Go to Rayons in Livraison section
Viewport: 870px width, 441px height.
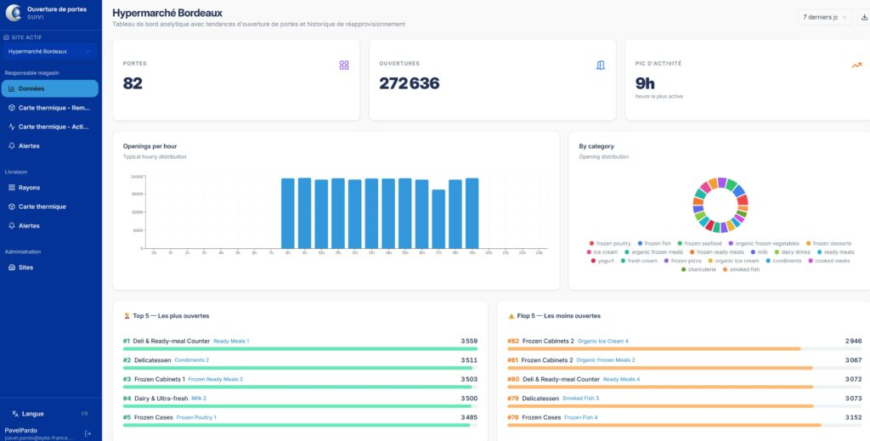tap(29, 188)
